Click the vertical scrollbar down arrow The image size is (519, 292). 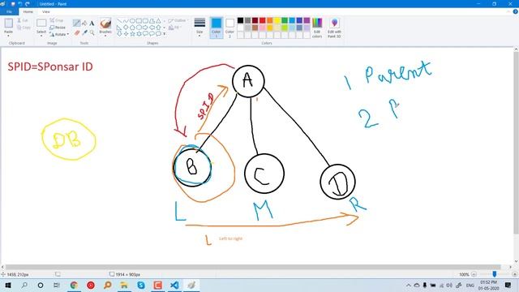[x=516, y=261]
